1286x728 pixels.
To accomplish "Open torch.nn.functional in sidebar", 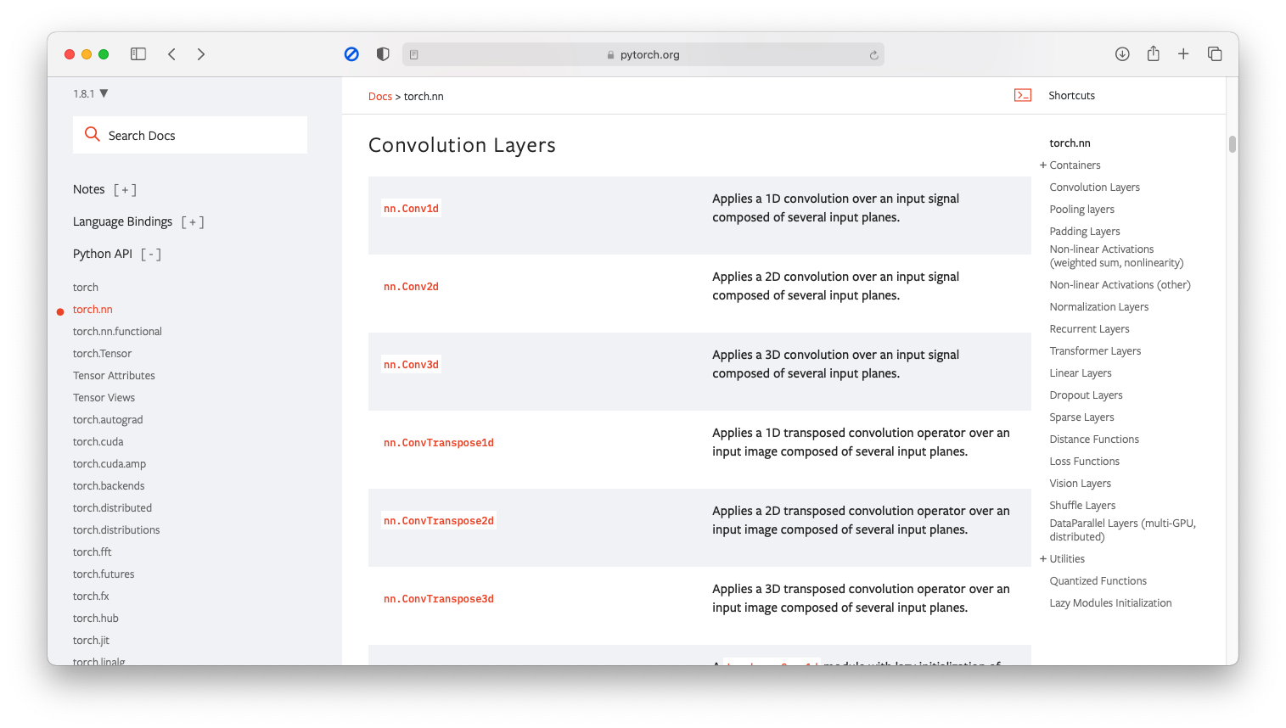I will click(x=117, y=332).
